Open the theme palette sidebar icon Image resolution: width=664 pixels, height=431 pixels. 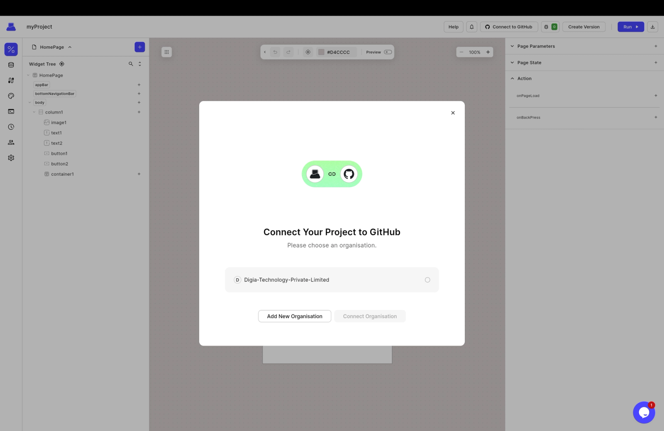point(11,96)
